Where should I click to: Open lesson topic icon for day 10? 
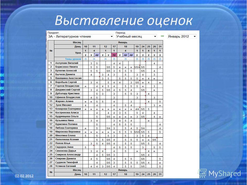(85, 59)
